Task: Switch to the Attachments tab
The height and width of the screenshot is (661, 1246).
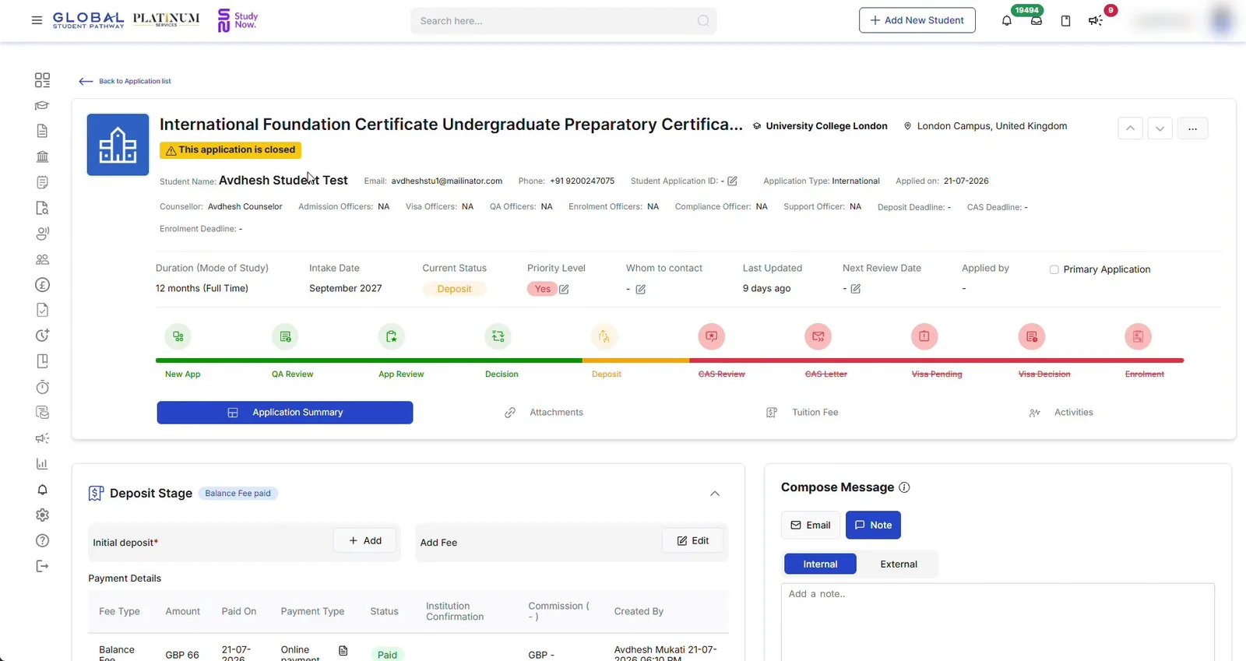Action: 544,413
